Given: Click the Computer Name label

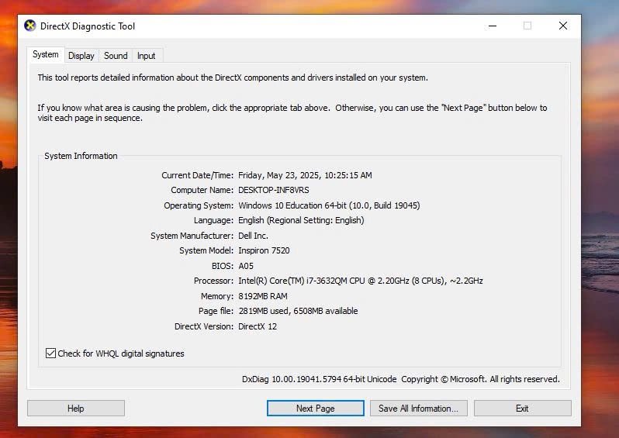Looking at the screenshot, I should pos(202,190).
